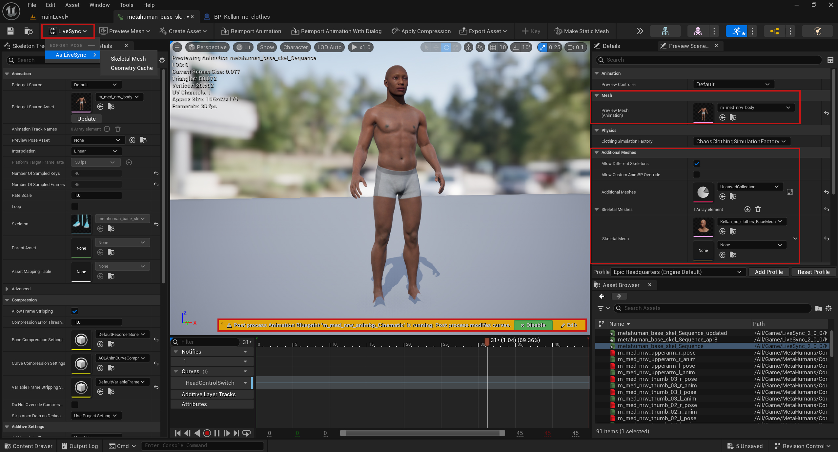Image resolution: width=838 pixels, height=452 pixels.
Task: Toggle the viewport rotate transform tool
Action: click(446, 47)
